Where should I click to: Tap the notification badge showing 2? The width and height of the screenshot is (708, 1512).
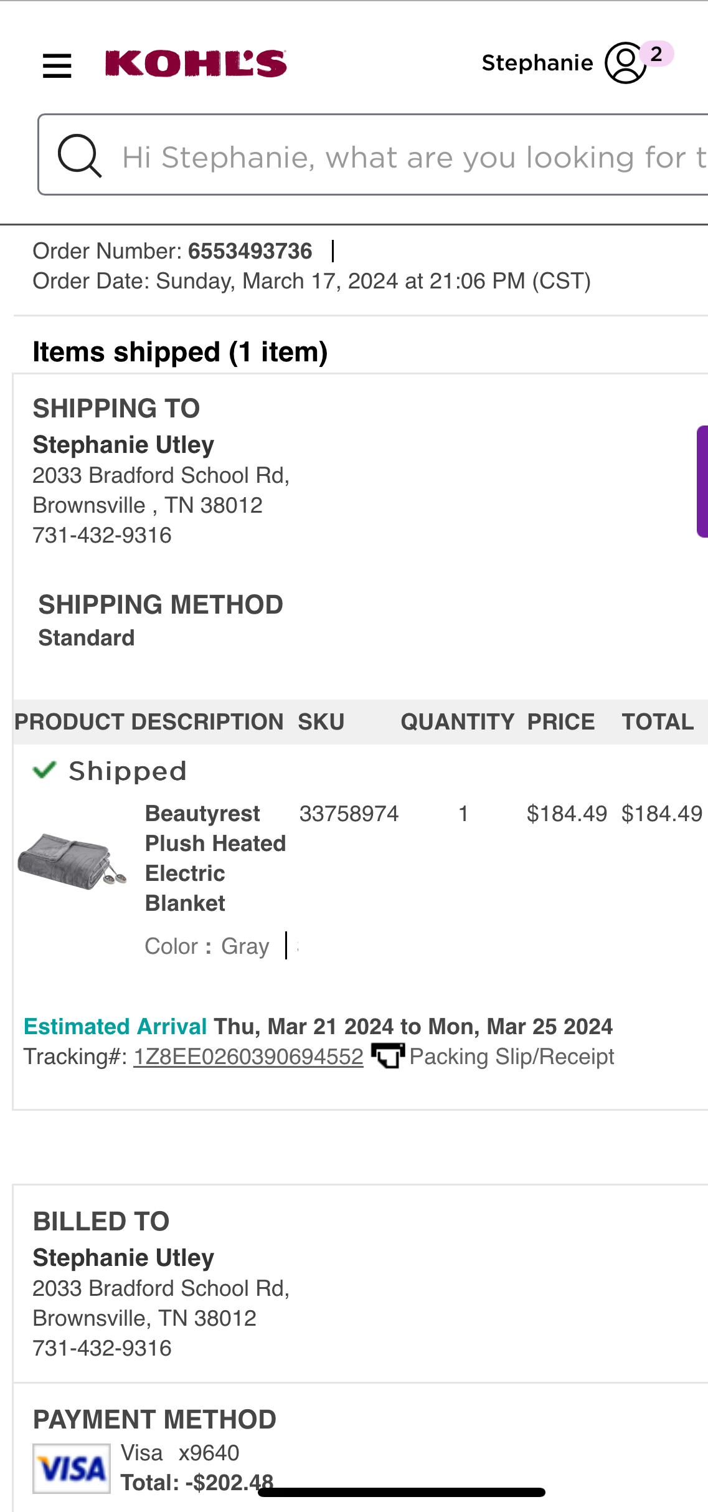coord(656,54)
